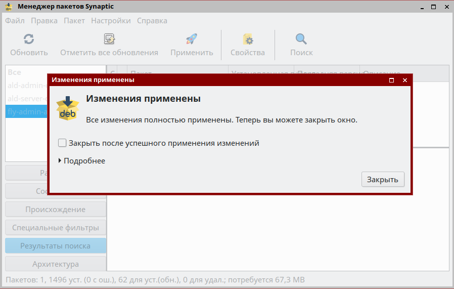Select the ald-server list entry

(26, 99)
